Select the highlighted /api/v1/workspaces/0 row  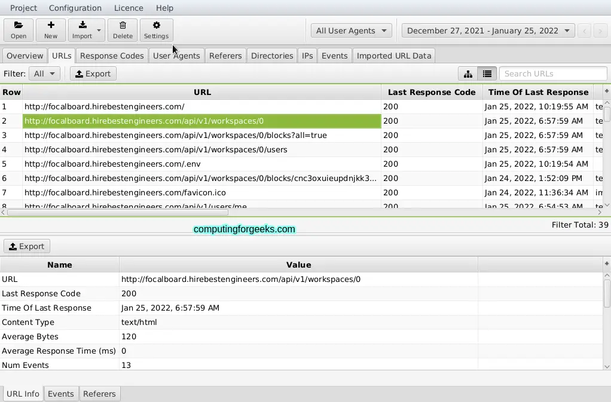202,121
